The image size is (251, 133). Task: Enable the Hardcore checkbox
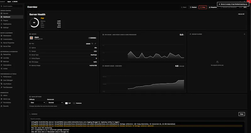74,103
